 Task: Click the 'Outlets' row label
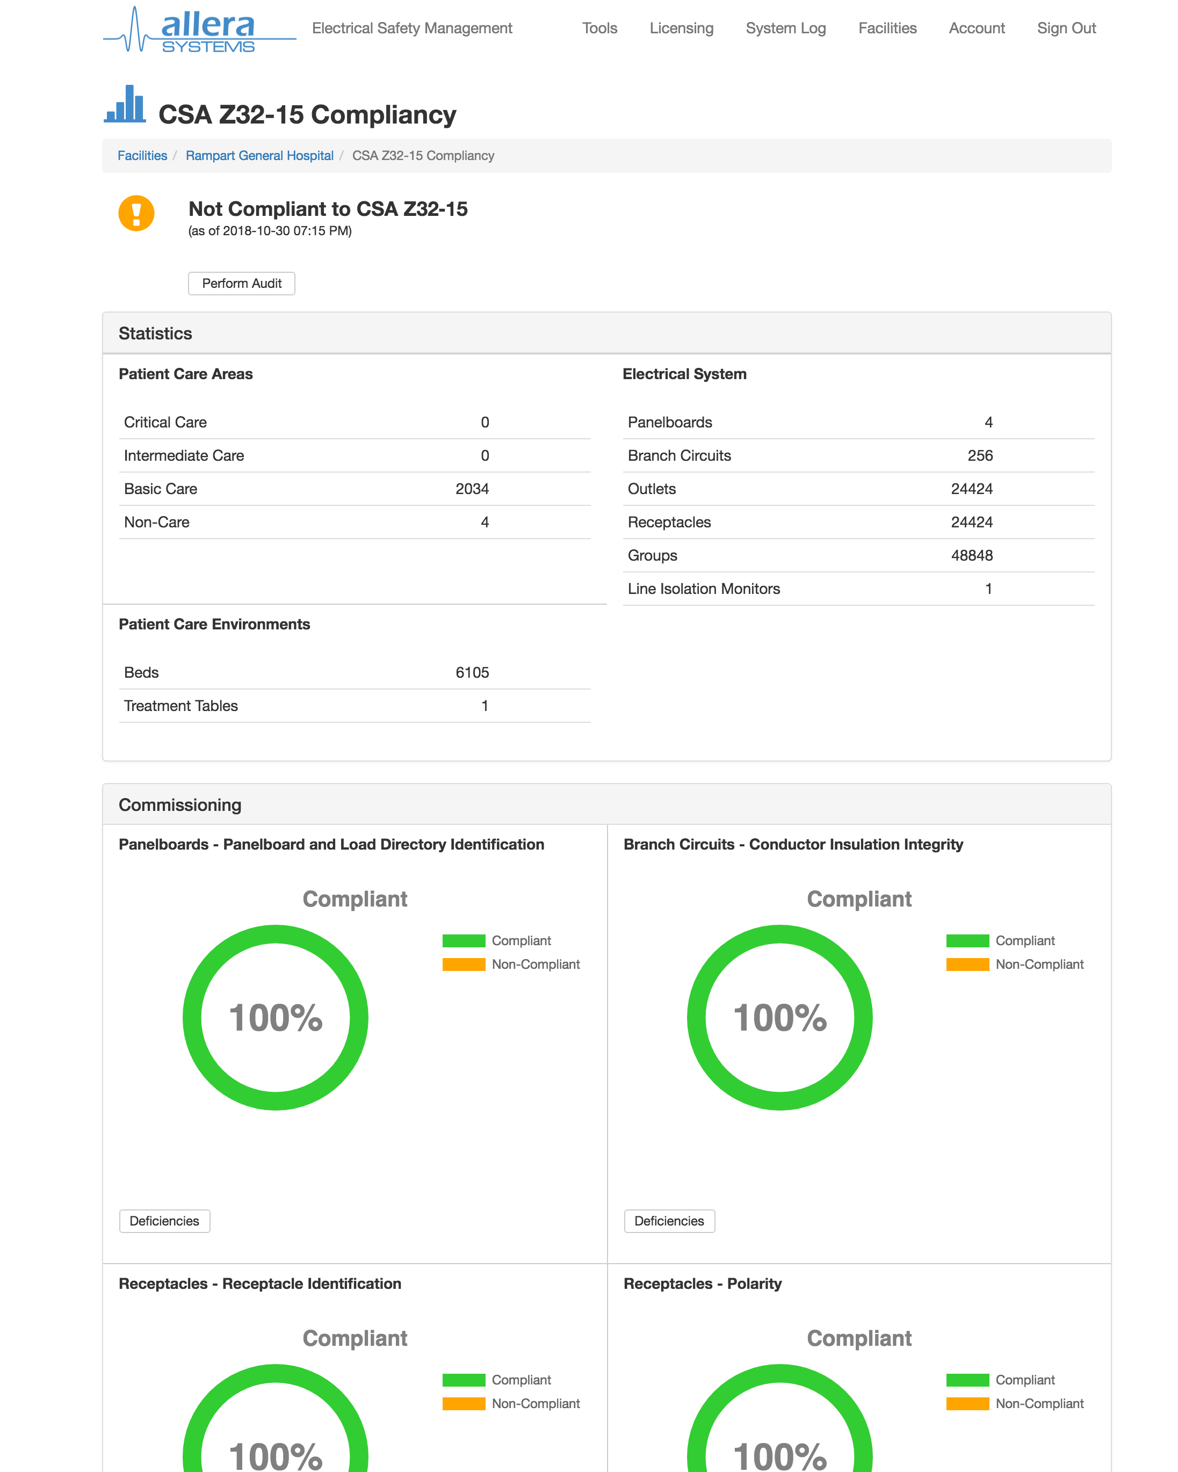tap(652, 489)
